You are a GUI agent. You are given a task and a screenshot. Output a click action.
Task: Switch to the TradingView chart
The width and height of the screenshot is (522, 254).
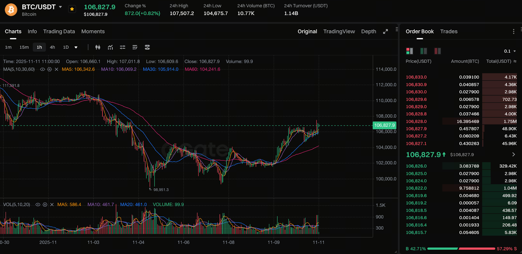(339, 31)
